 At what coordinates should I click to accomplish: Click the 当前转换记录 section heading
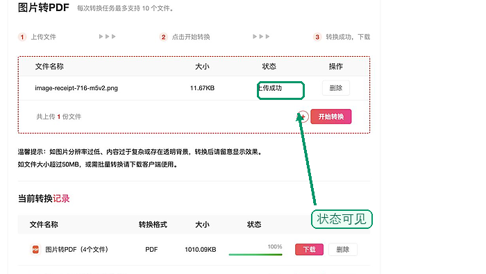coord(44,198)
